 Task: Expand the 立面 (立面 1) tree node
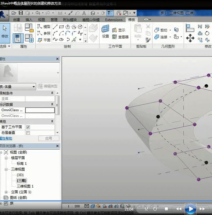pos(6,192)
